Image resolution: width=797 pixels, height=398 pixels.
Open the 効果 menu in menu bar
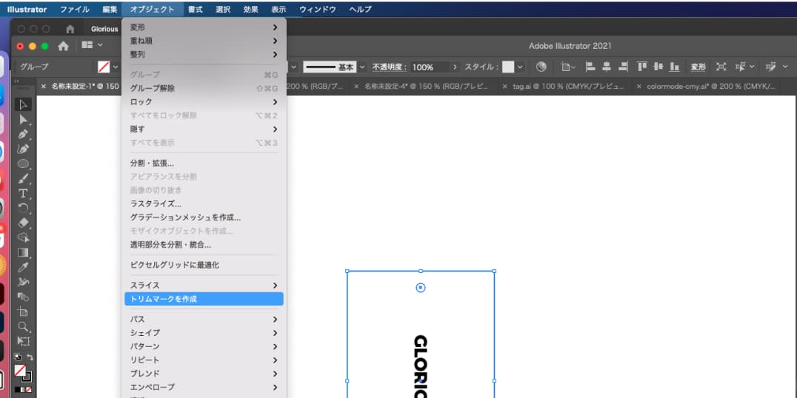pos(250,9)
